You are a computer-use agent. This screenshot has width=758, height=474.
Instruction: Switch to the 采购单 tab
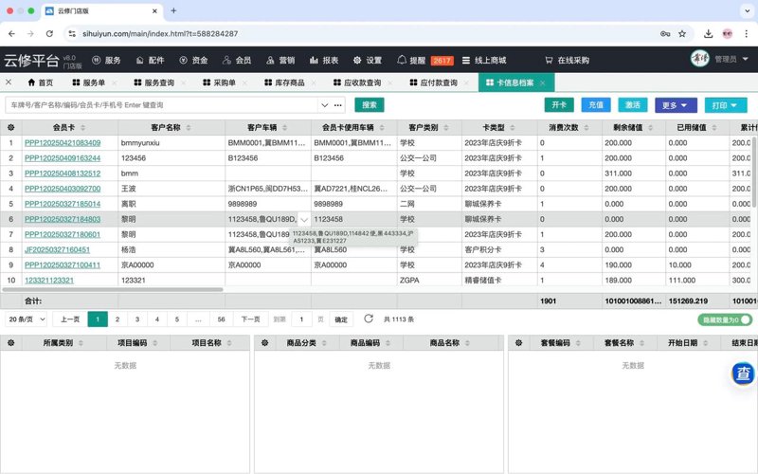[x=220, y=82]
